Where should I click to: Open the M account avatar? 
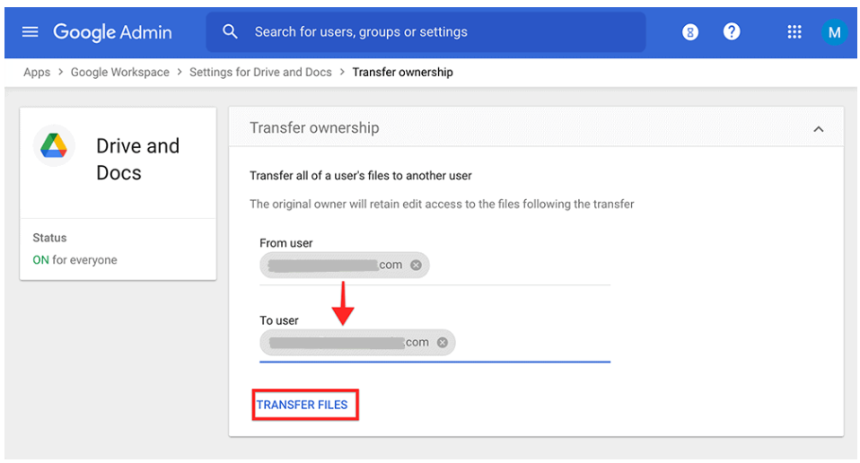coord(834,32)
